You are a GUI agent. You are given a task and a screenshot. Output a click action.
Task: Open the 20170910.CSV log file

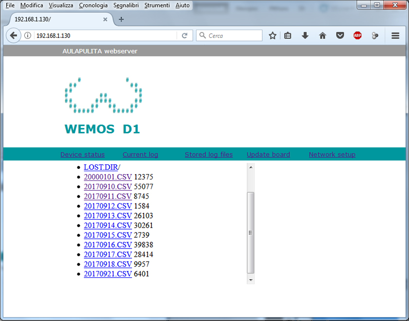tap(108, 186)
